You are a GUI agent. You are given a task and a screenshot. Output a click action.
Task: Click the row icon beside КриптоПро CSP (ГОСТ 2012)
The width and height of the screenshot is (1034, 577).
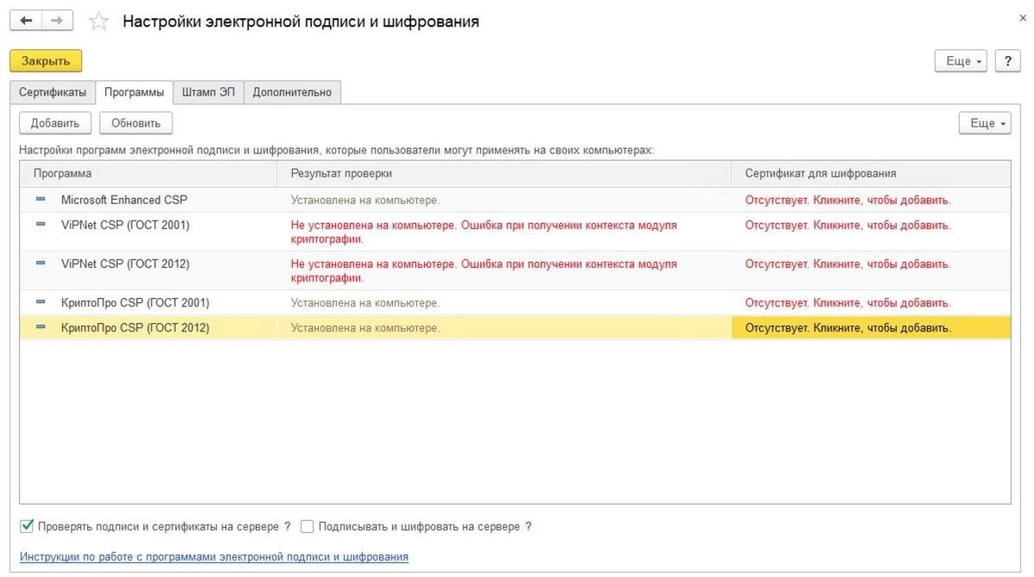click(x=40, y=327)
